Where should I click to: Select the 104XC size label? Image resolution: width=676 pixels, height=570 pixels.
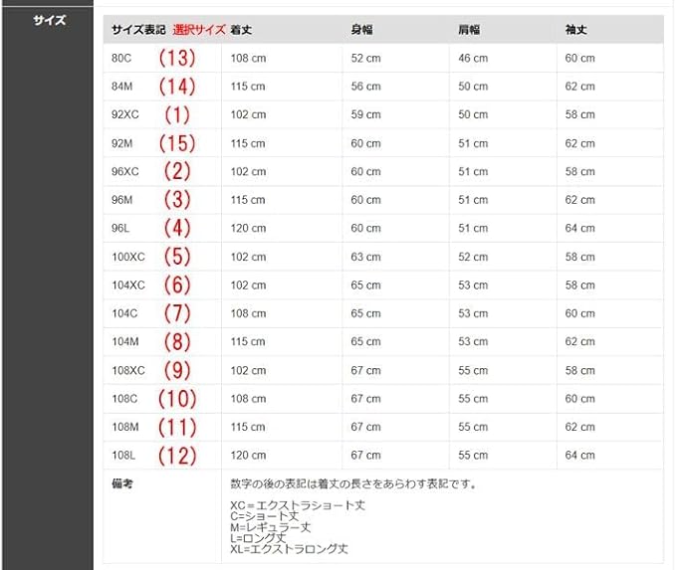(x=128, y=285)
